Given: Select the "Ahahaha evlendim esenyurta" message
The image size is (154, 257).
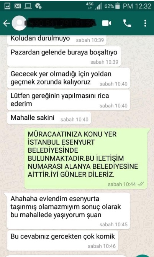Looking at the screenshot, I should pos(69,211).
